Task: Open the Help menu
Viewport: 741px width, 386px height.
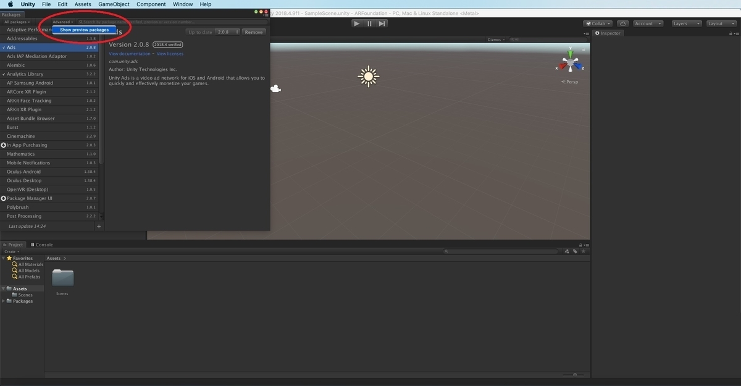Action: coord(205,4)
